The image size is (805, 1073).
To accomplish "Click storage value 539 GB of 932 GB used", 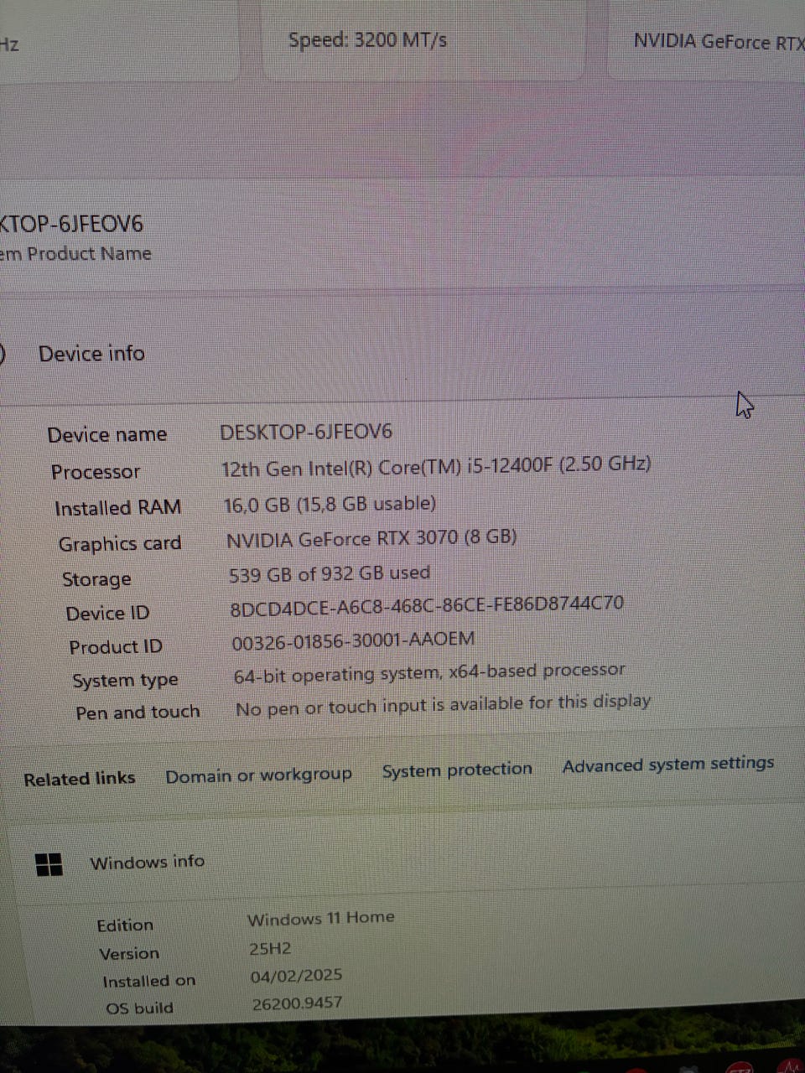I will pos(330,573).
